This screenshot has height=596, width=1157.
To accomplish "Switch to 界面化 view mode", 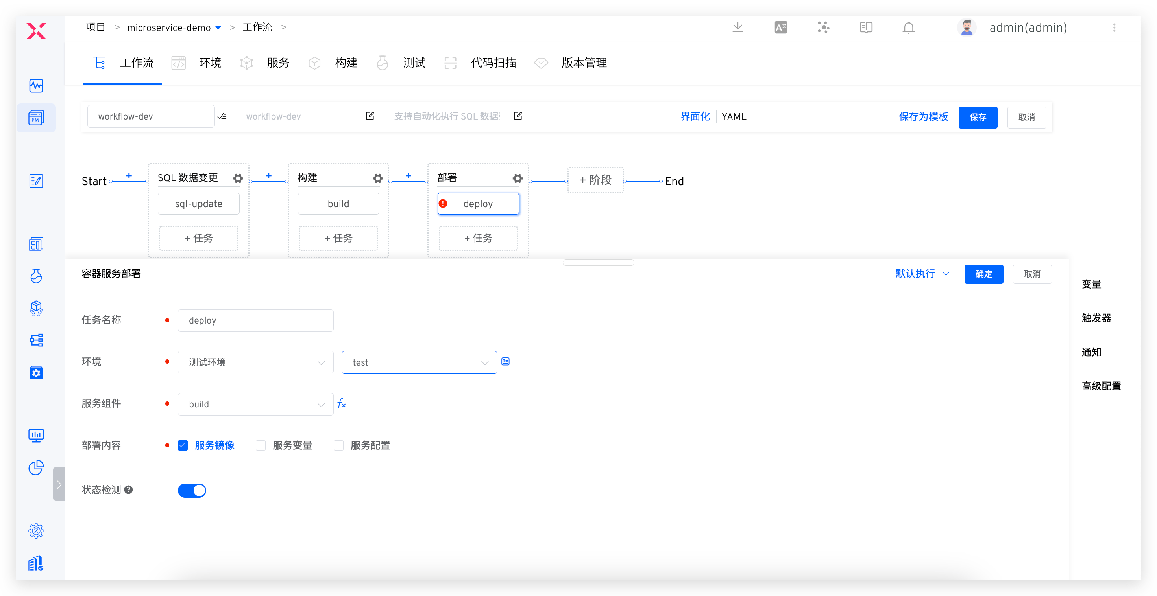I will coord(695,116).
